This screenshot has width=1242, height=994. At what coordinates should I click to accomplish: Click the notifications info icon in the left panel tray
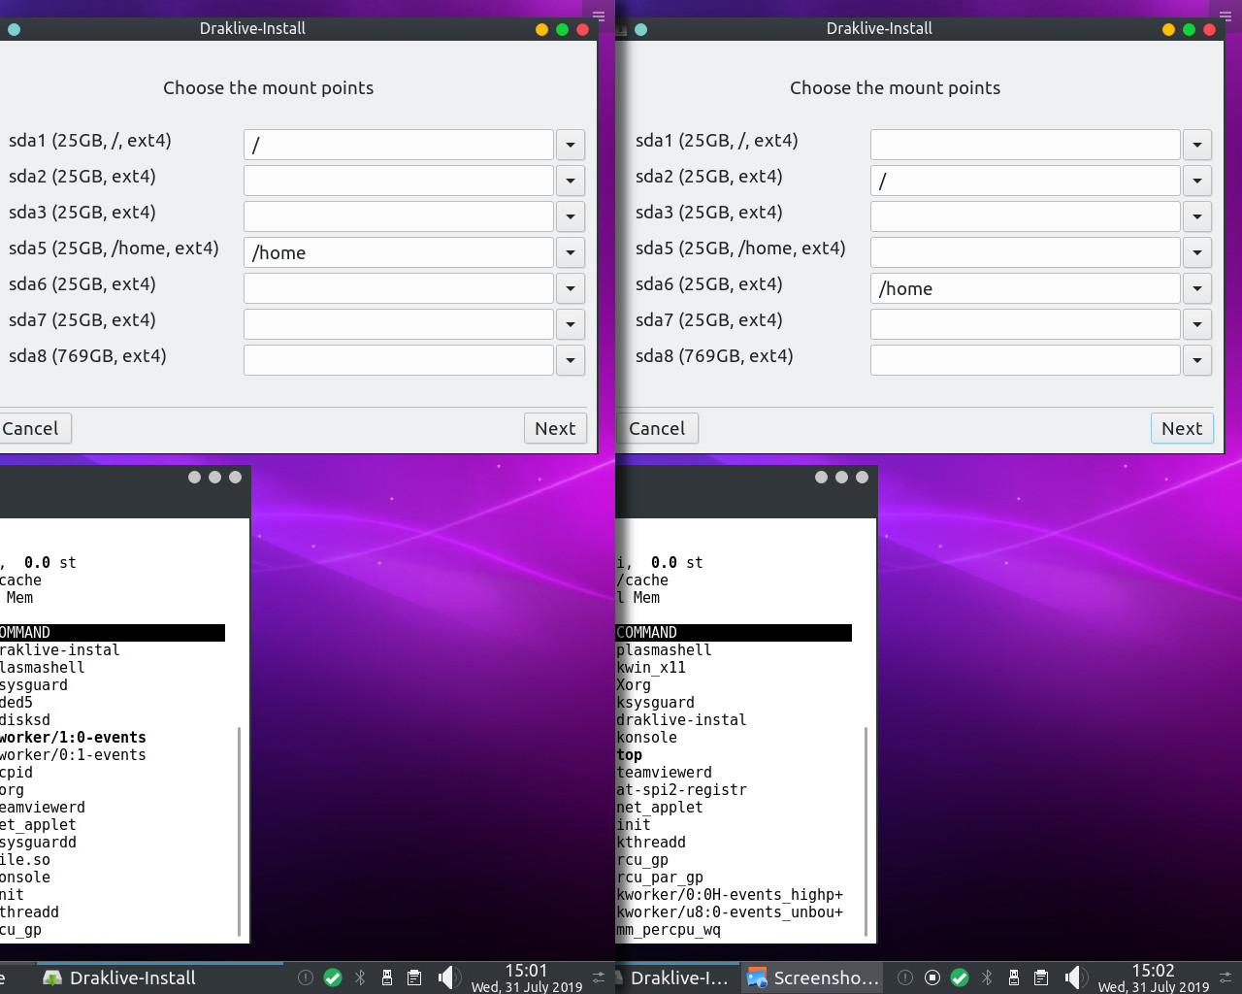tap(306, 977)
